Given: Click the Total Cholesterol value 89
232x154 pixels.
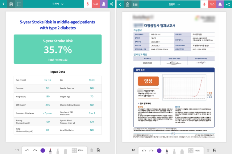Looking at the screenshot, I should tap(48, 130).
